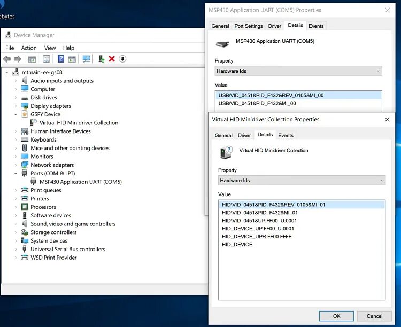
Task: Click the Print queues icon
Action: tap(25, 190)
